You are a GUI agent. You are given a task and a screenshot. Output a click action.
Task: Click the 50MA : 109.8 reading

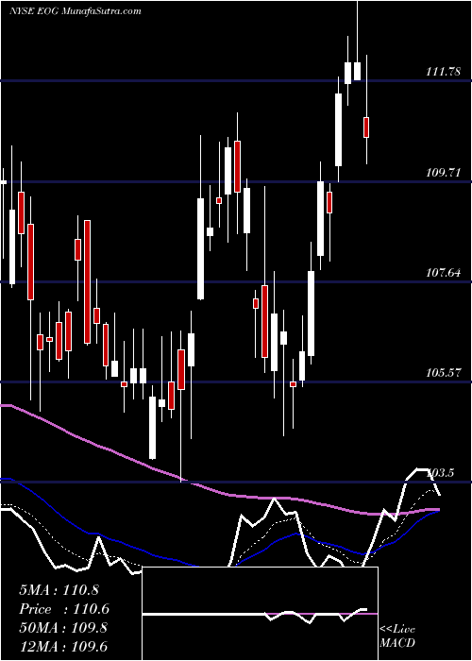tap(63, 628)
